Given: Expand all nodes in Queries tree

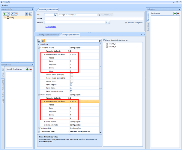Looking at the screenshot, I should coord(26,14).
